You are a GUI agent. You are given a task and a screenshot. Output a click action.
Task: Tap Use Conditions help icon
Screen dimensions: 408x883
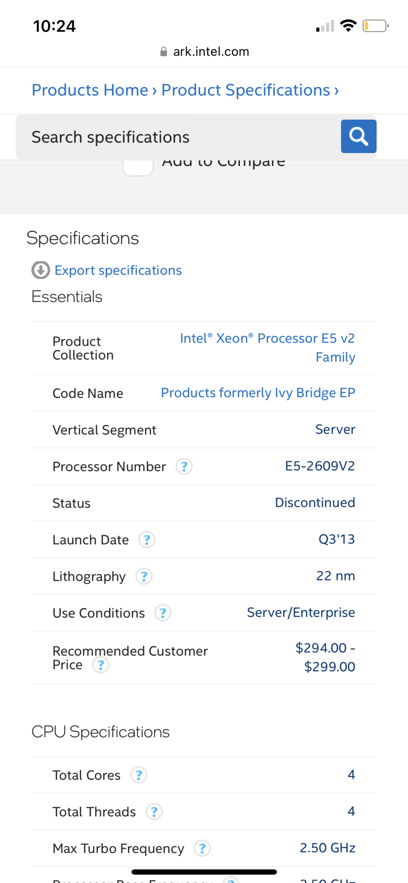163,613
